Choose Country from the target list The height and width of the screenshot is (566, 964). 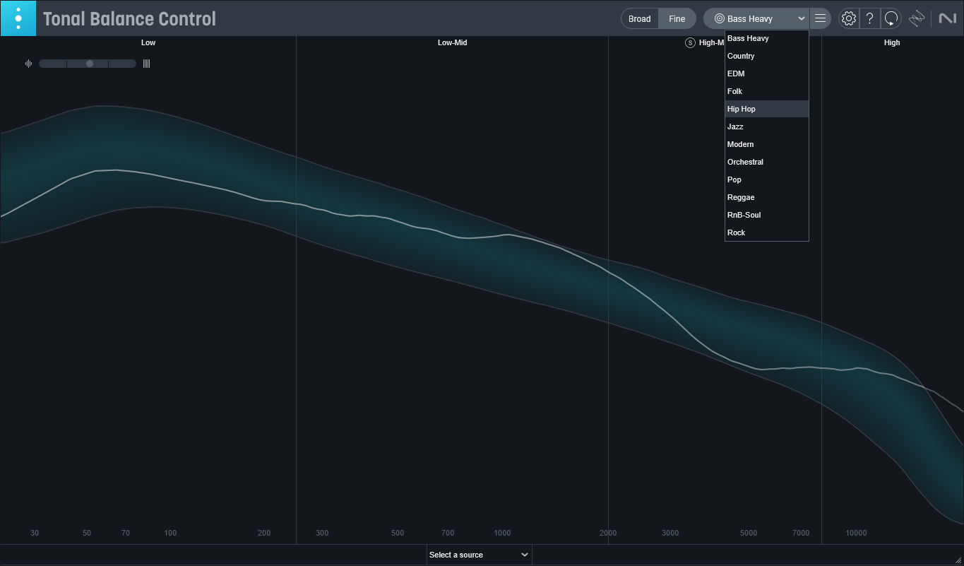766,56
